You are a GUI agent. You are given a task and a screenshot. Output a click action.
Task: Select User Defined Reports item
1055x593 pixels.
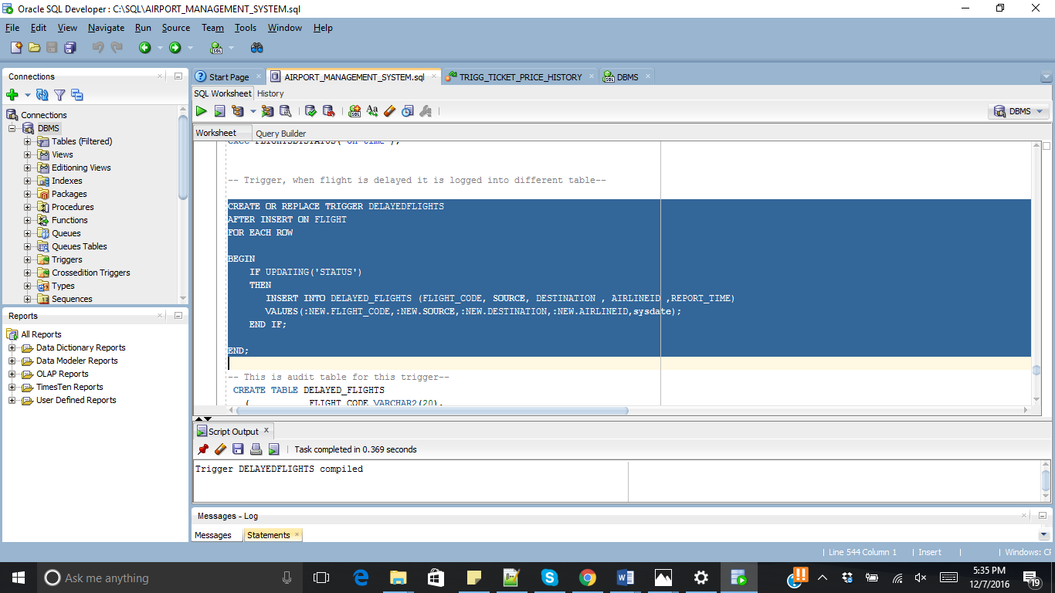pos(76,400)
